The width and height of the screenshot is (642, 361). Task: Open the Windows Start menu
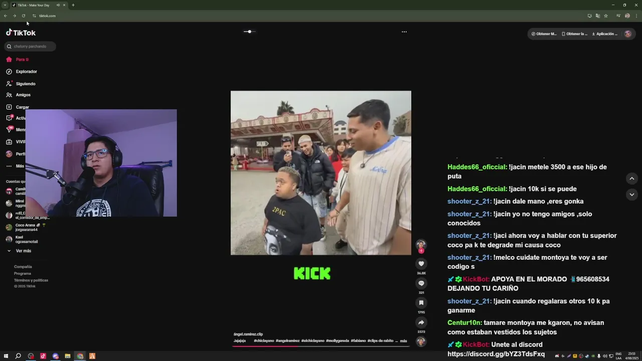click(6, 356)
